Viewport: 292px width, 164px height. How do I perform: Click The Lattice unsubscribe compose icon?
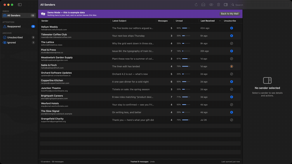pos(232,43)
